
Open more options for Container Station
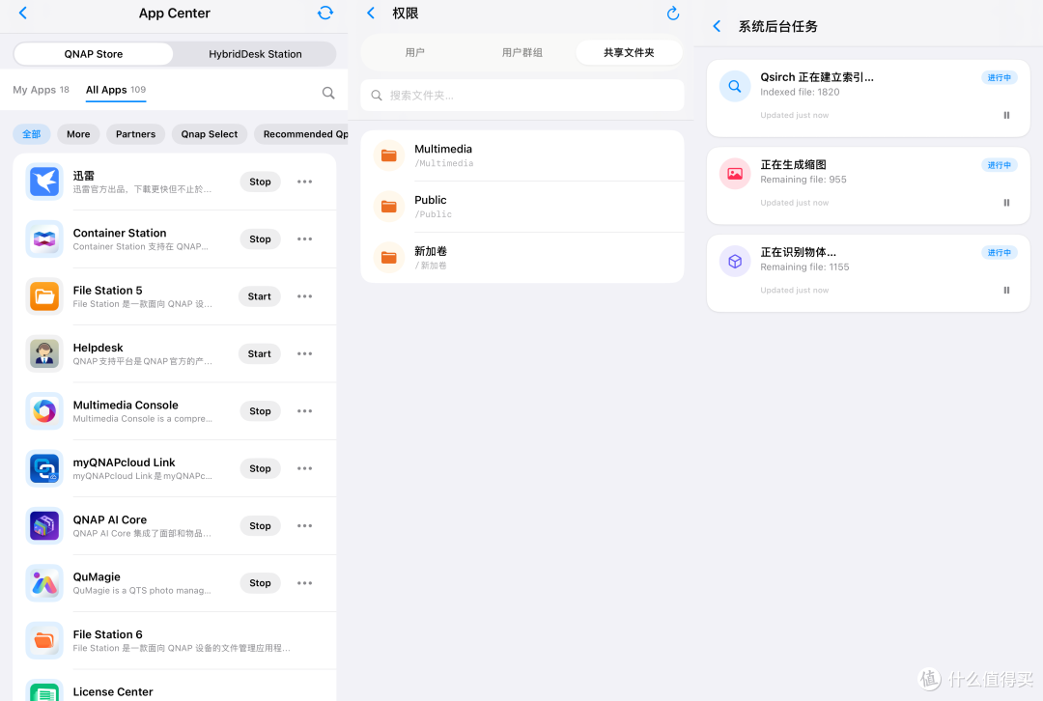(x=304, y=238)
